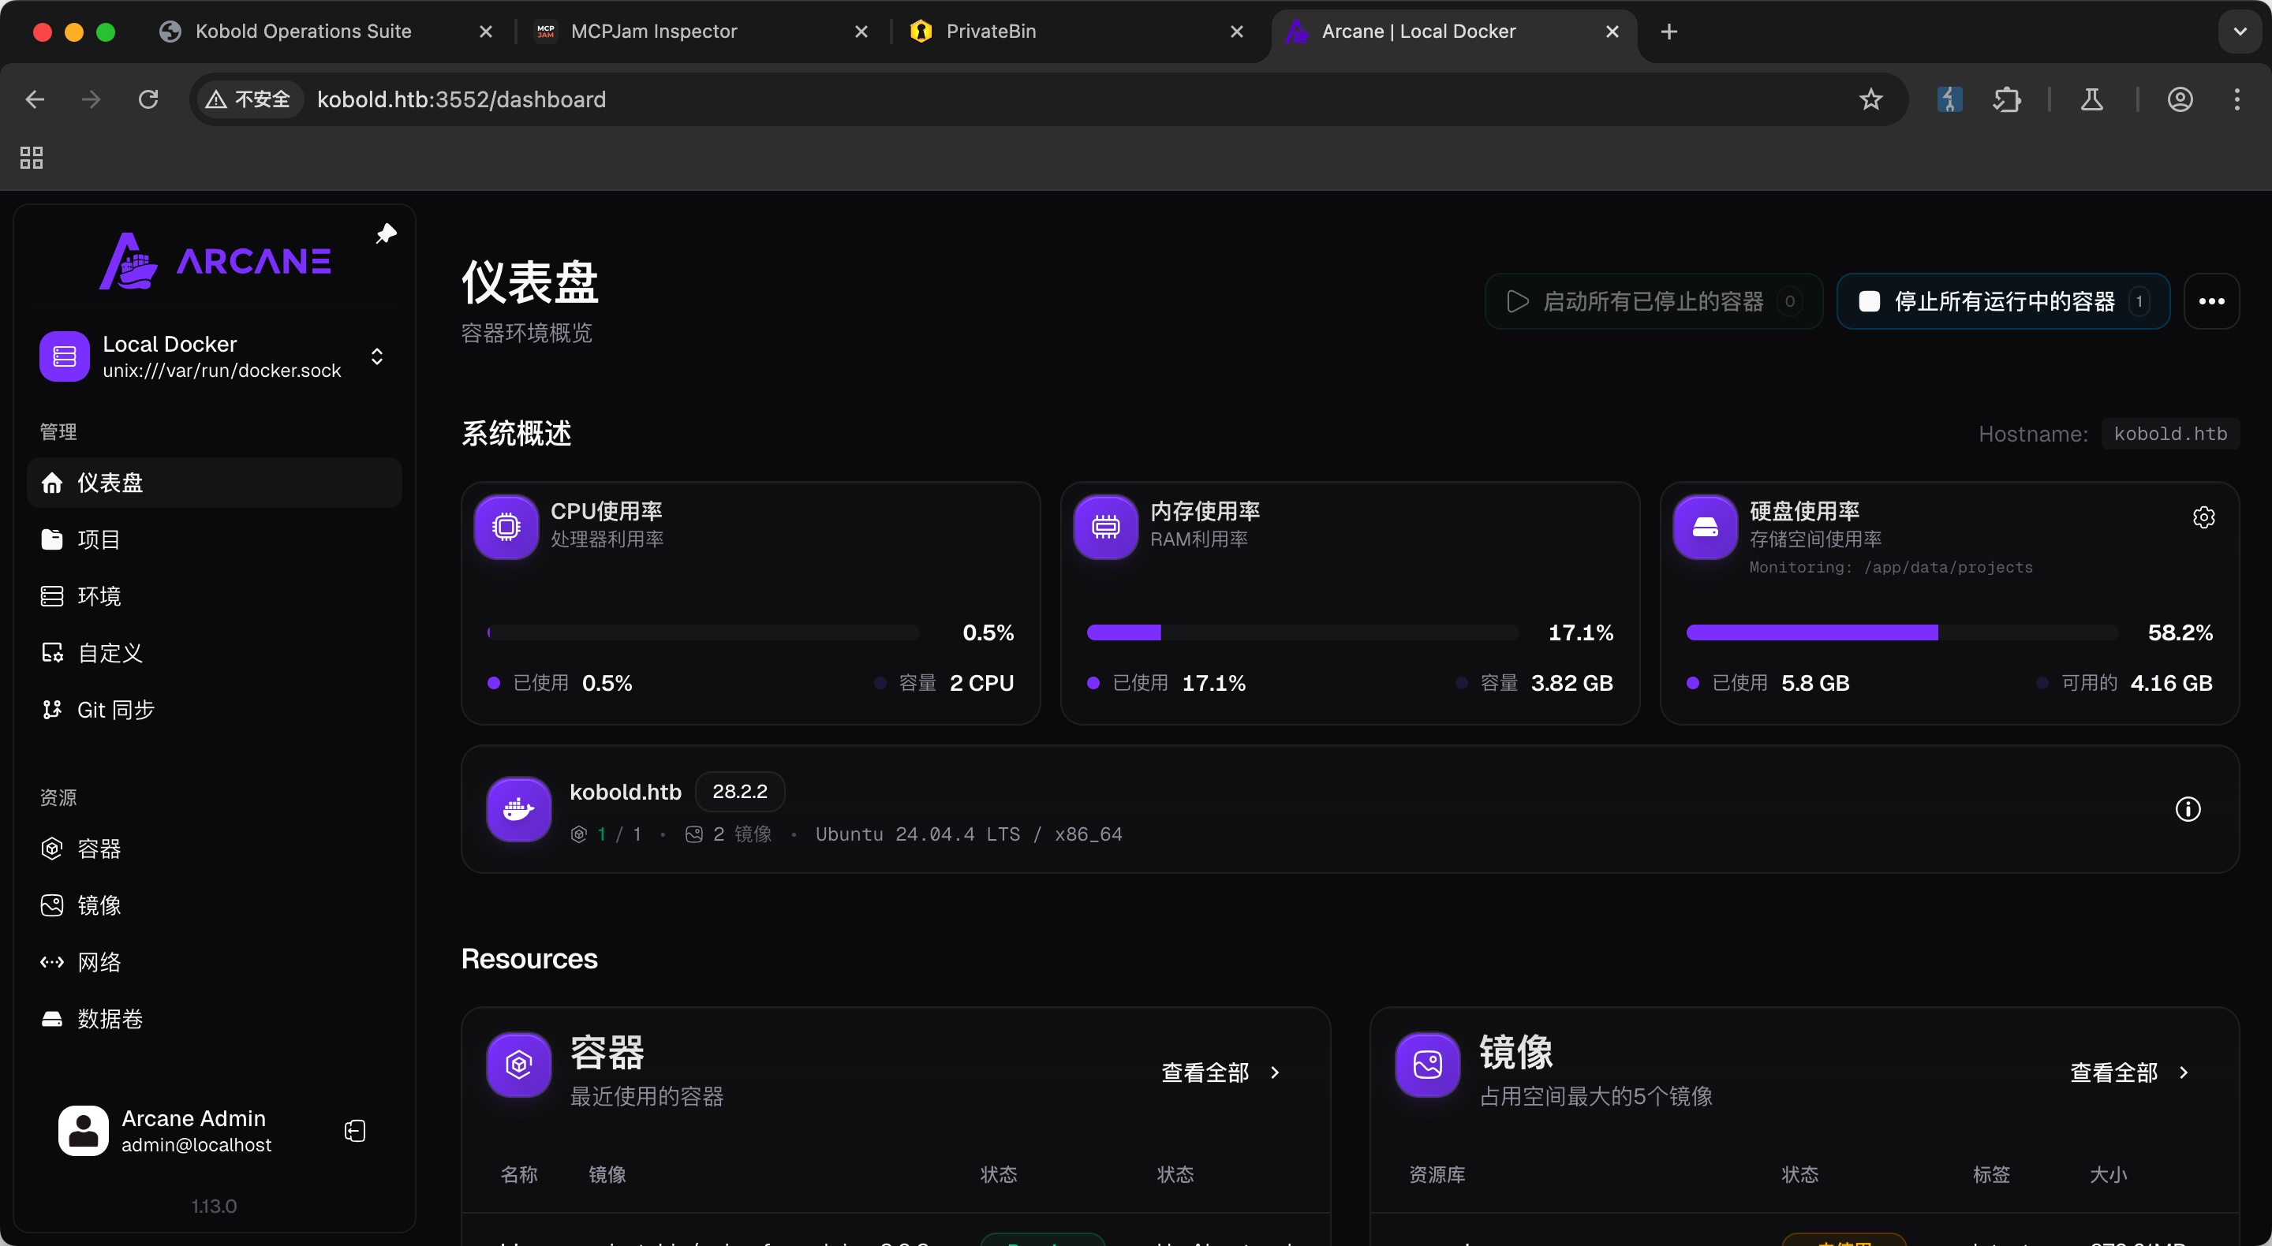This screenshot has height=1246, width=2272.
Task: Open 自定义 in the sidebar
Action: click(215, 652)
